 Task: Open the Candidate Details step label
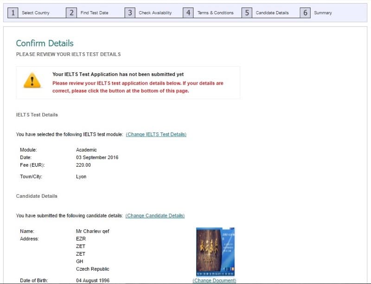coord(272,13)
